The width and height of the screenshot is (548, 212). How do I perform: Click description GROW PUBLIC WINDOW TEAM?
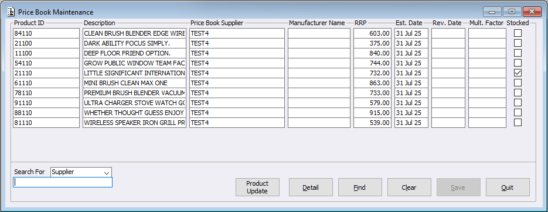[135, 63]
